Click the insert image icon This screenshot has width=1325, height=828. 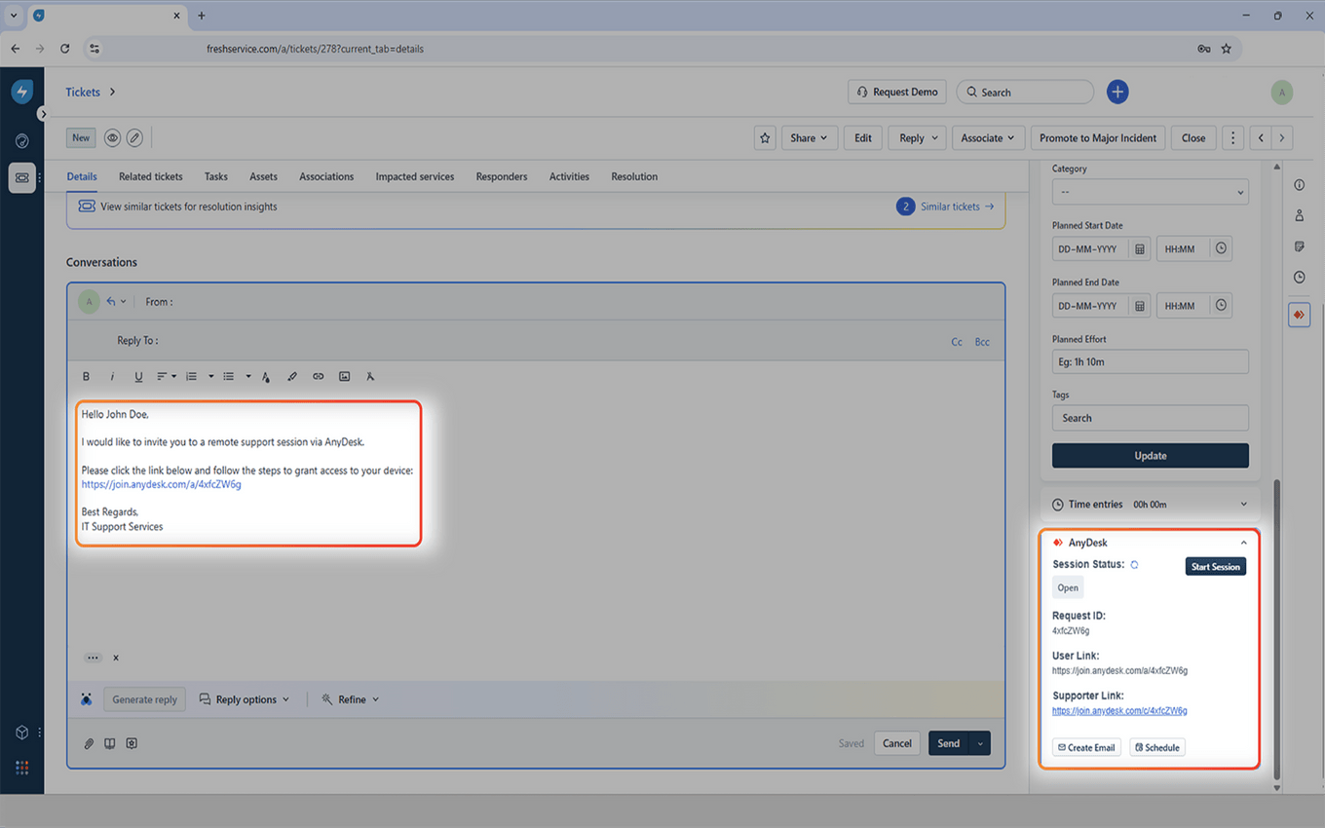[x=344, y=376]
